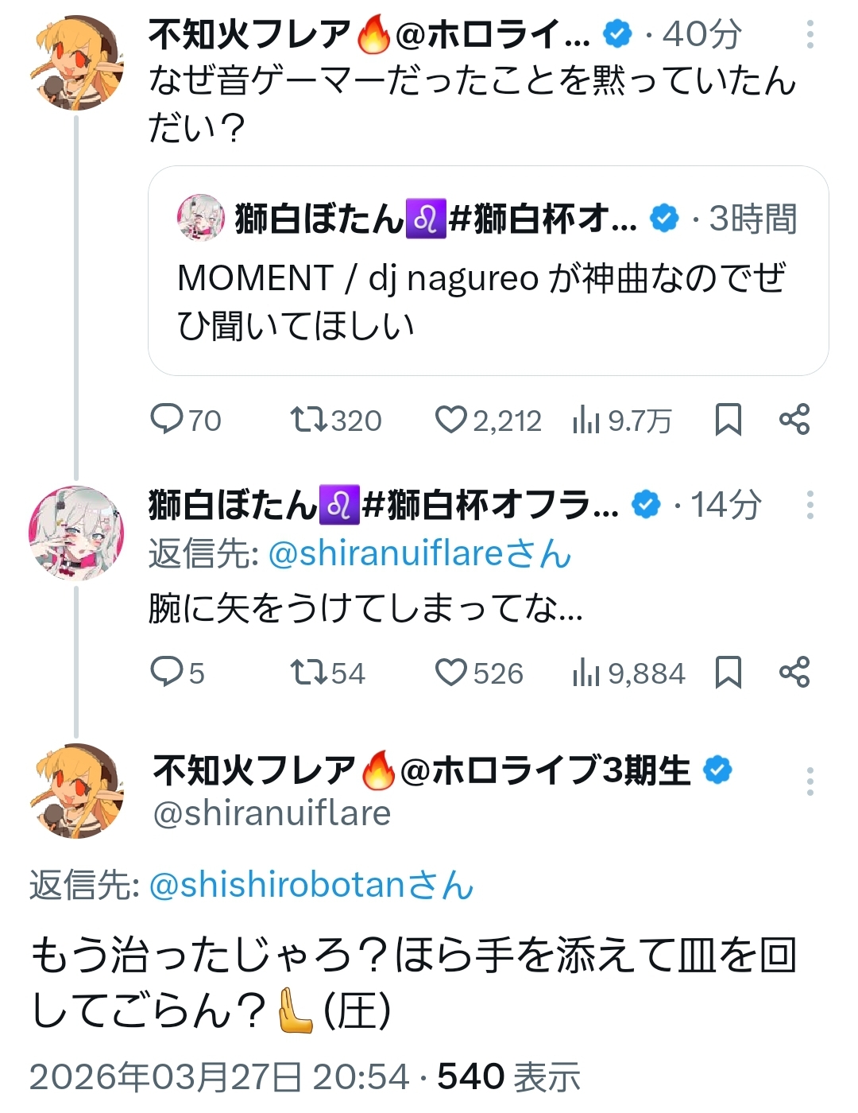Like the tweet with 2,212 likes
858x1113 pixels.
(x=450, y=419)
